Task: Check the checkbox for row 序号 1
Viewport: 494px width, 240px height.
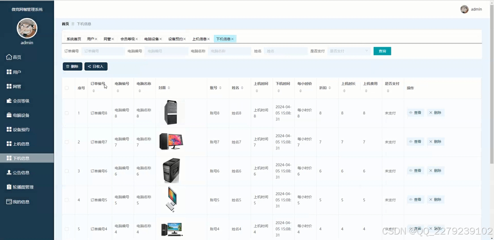Action: coord(67,113)
